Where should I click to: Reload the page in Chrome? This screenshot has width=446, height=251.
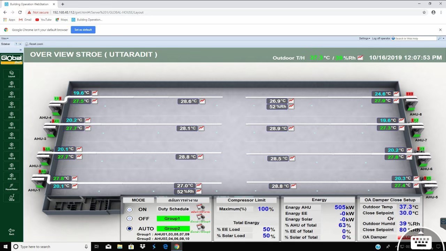click(x=20, y=12)
